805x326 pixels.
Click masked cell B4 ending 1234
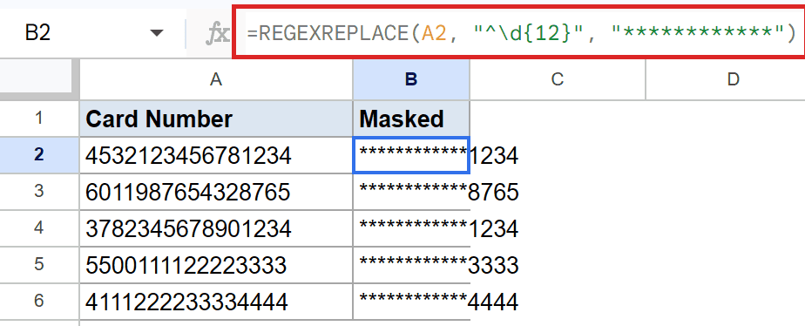click(411, 228)
